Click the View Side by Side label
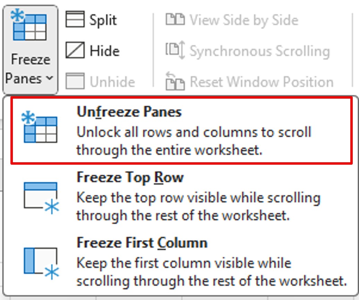359x300 pixels. (244, 20)
